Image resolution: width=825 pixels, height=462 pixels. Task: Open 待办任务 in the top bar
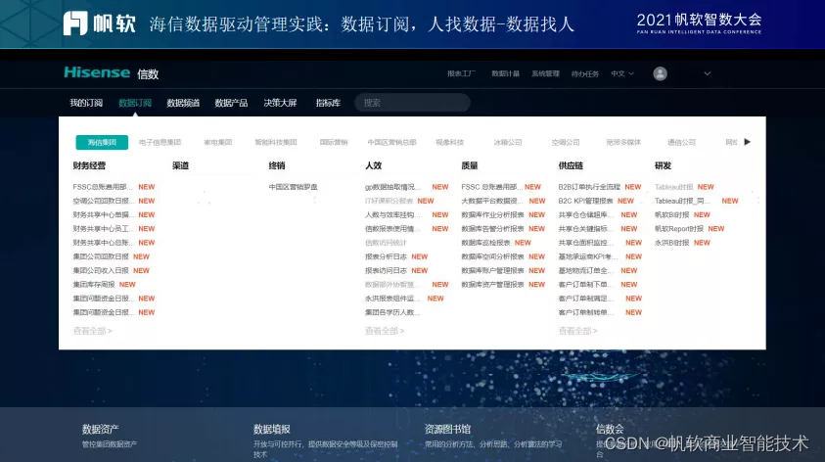click(x=585, y=73)
